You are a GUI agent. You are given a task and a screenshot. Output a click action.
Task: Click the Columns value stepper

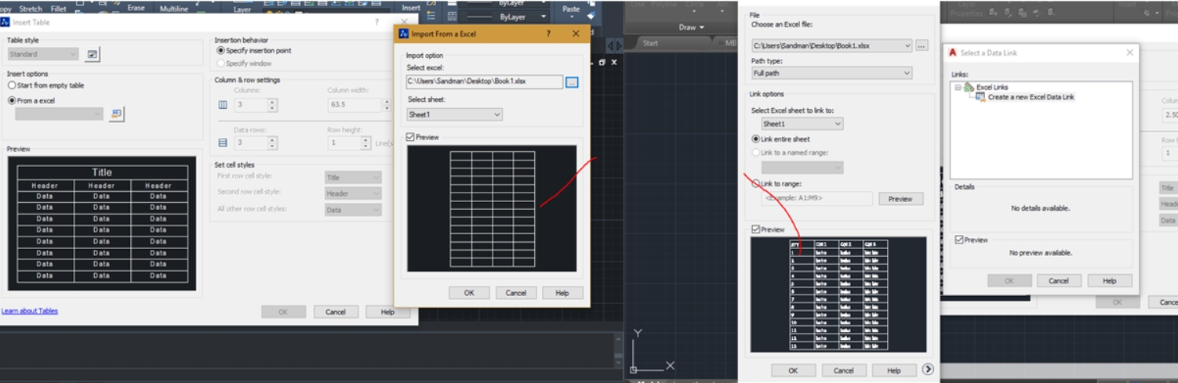pos(273,105)
